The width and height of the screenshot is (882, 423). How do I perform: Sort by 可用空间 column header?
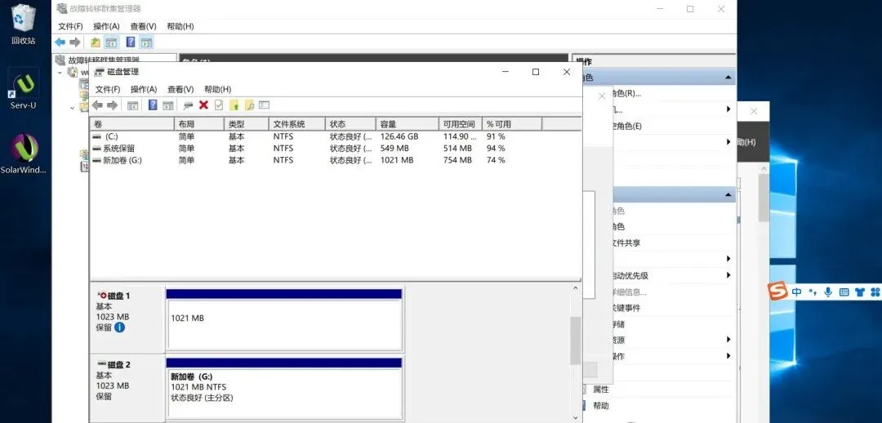460,124
